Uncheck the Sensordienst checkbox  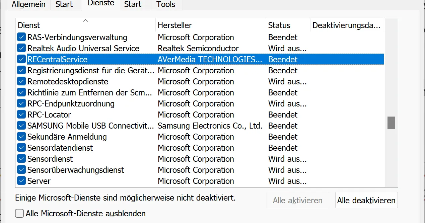click(x=21, y=159)
